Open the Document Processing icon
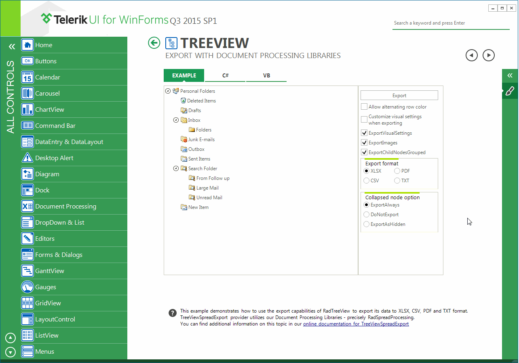This screenshot has height=363, width=519. (x=27, y=207)
